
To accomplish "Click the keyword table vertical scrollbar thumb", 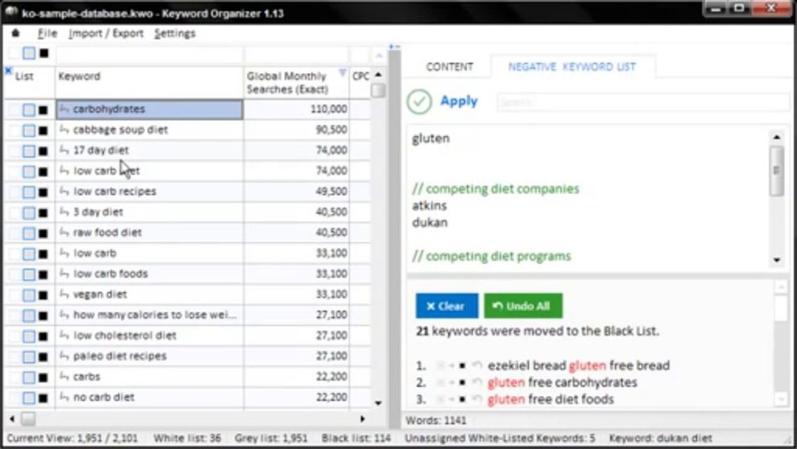I will coord(378,91).
